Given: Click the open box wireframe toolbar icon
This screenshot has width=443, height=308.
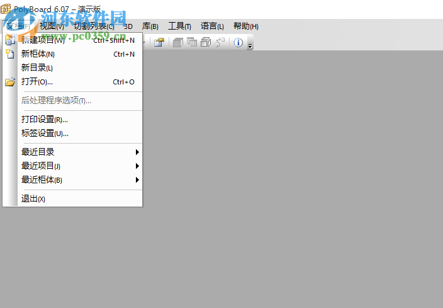Looking at the screenshot, I should 206,42.
